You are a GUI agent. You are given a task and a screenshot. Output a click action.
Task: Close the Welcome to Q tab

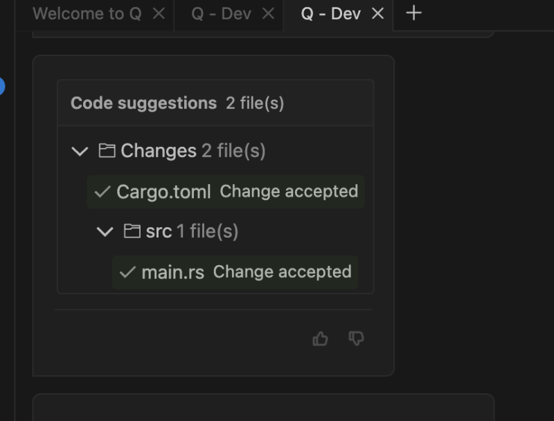[x=159, y=14]
